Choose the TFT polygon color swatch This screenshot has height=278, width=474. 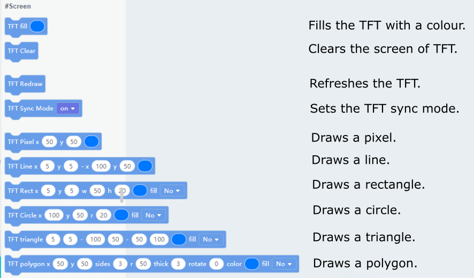(x=251, y=264)
